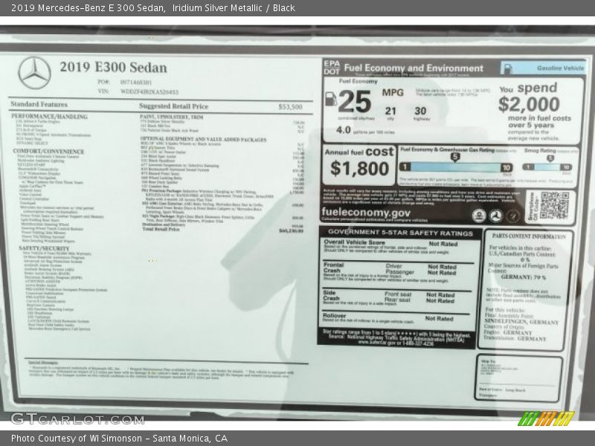595x446 pixels.
Task: Click the "Photo Courtesy of WI Simonson" caption
Action: [x=77, y=439]
